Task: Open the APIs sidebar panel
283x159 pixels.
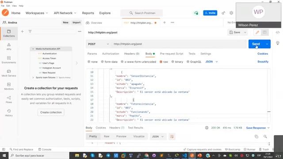Action: 9,46
